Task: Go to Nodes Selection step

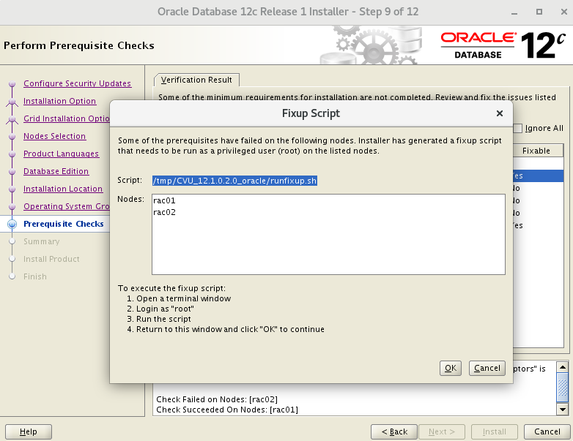Action: pos(54,136)
